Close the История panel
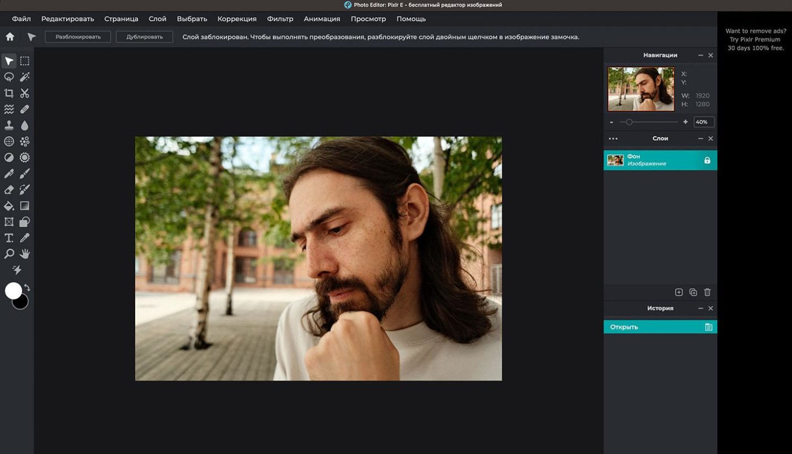 pos(711,308)
